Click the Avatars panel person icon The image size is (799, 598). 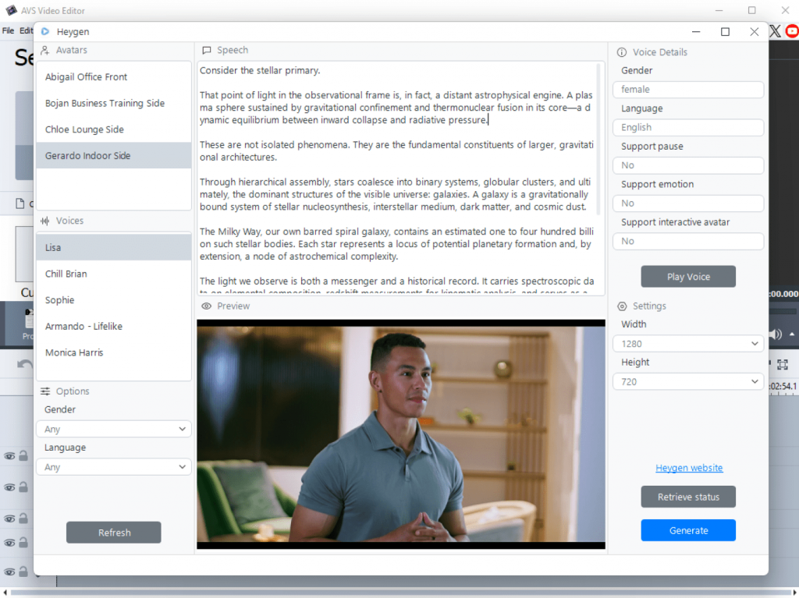click(x=44, y=50)
